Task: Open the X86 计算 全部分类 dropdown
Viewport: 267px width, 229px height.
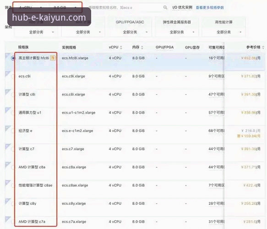Action: pos(36,32)
